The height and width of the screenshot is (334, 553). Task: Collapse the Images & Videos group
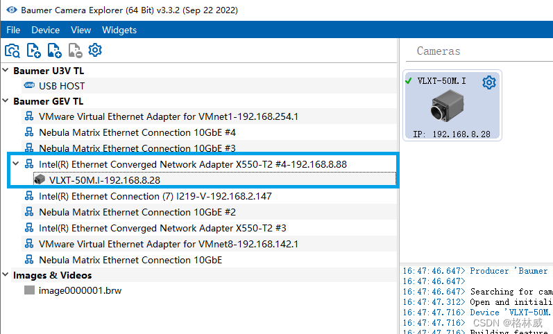coord(6,274)
